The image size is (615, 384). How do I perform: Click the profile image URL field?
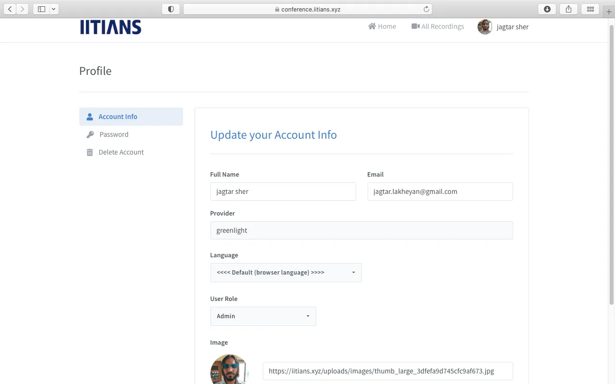[388, 371]
